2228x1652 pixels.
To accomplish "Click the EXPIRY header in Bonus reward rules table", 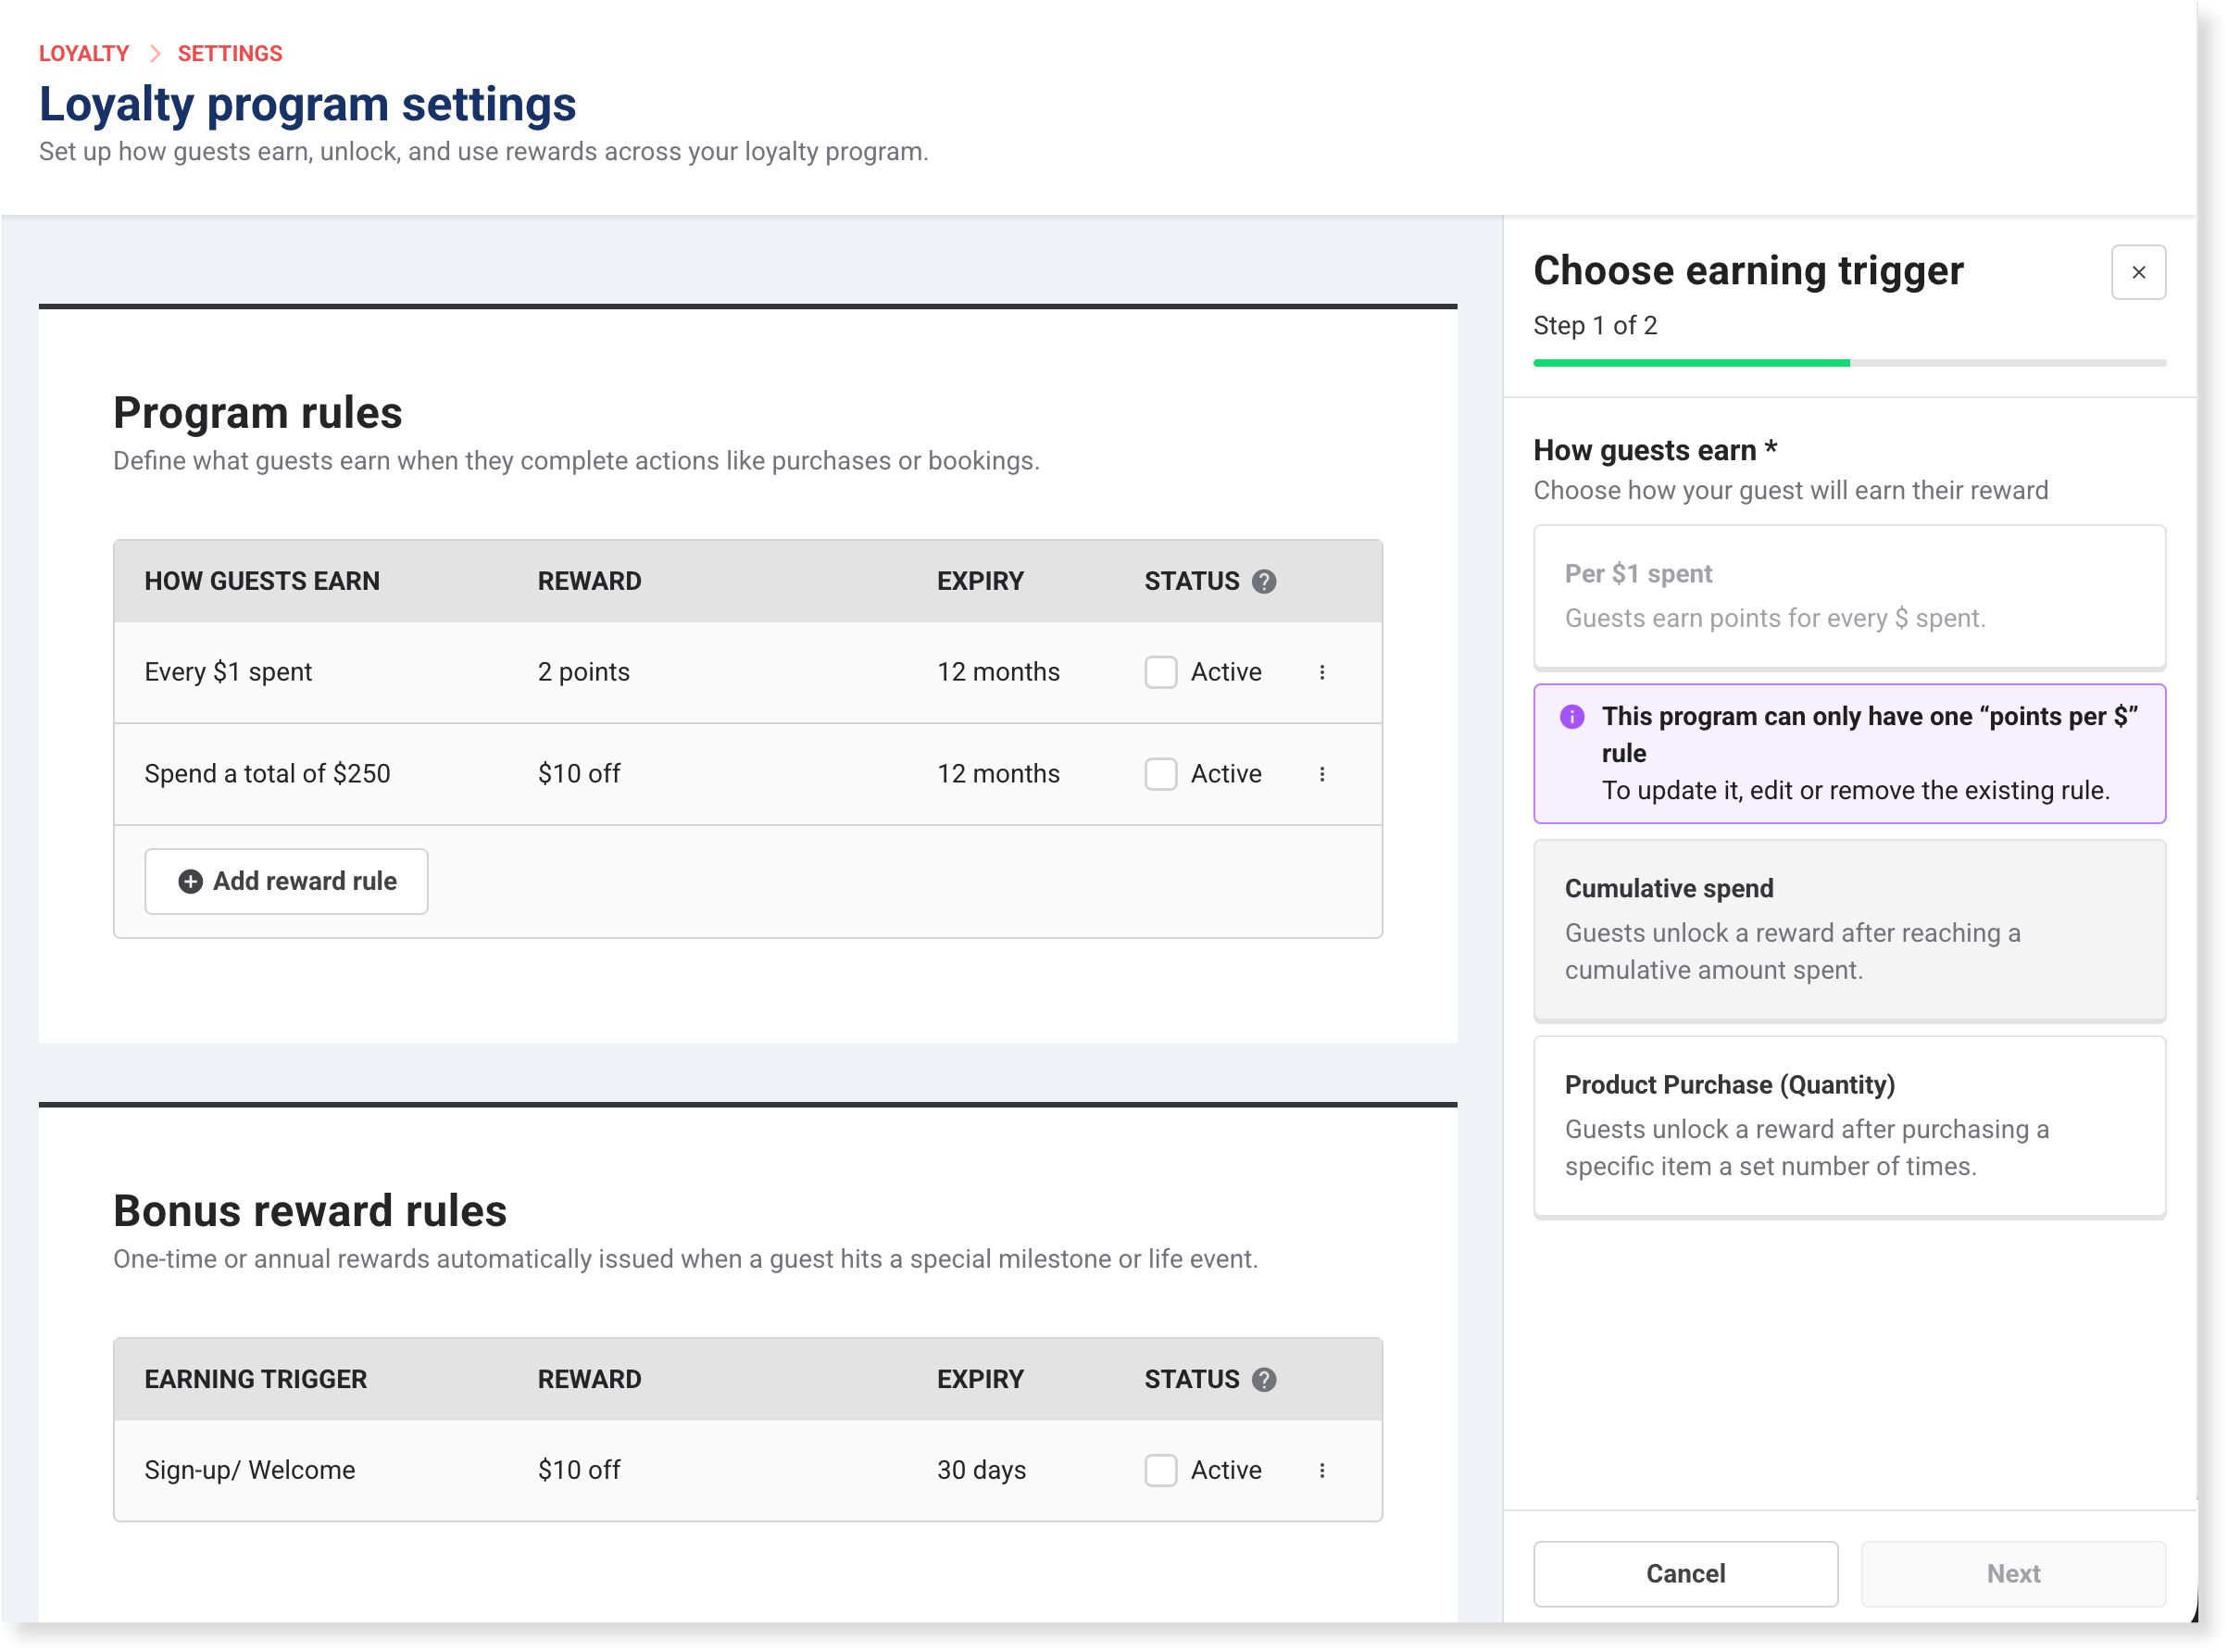I will click(x=980, y=1379).
